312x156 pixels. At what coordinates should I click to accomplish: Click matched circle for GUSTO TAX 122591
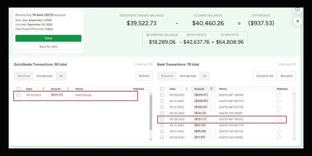pos(279,113)
